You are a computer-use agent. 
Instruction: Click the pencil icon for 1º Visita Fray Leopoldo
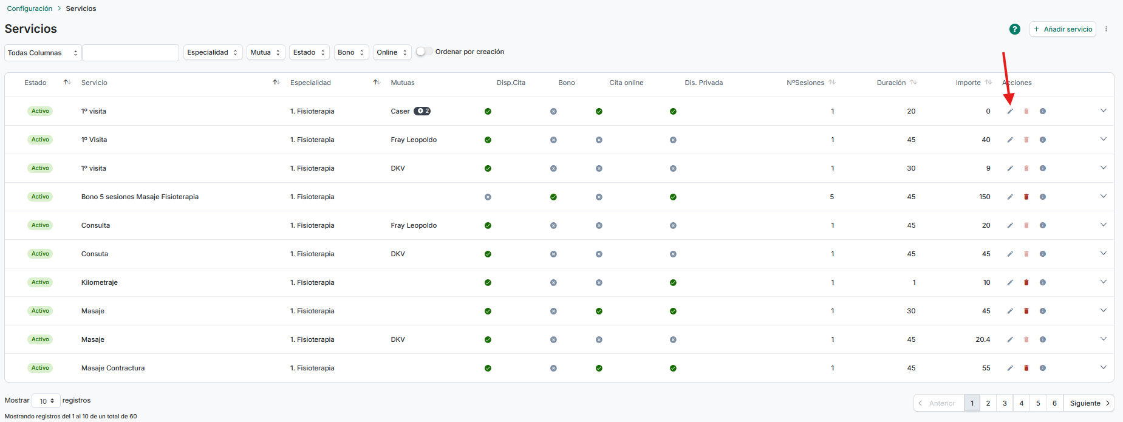(x=1010, y=140)
